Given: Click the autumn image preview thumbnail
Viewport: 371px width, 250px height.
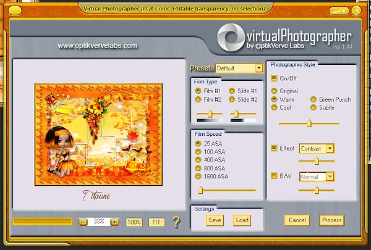Looking at the screenshot, I should 98,134.
